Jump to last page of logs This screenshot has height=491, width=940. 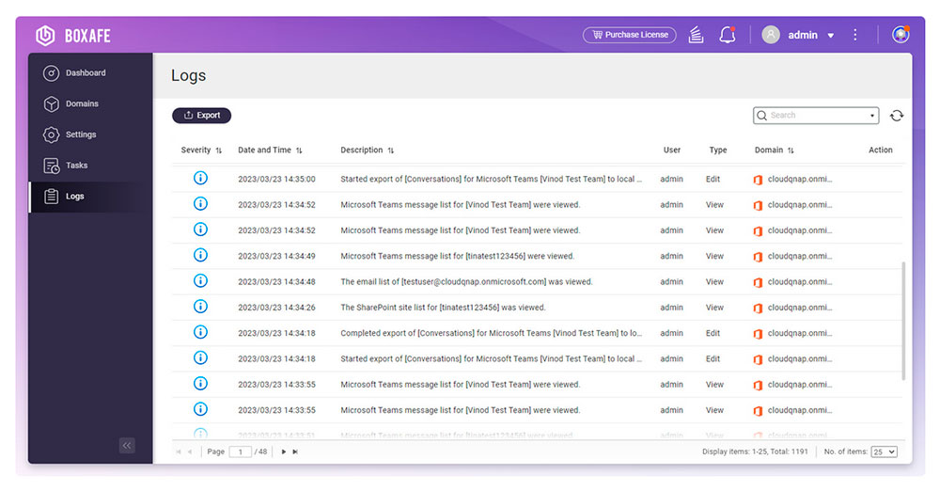point(295,452)
